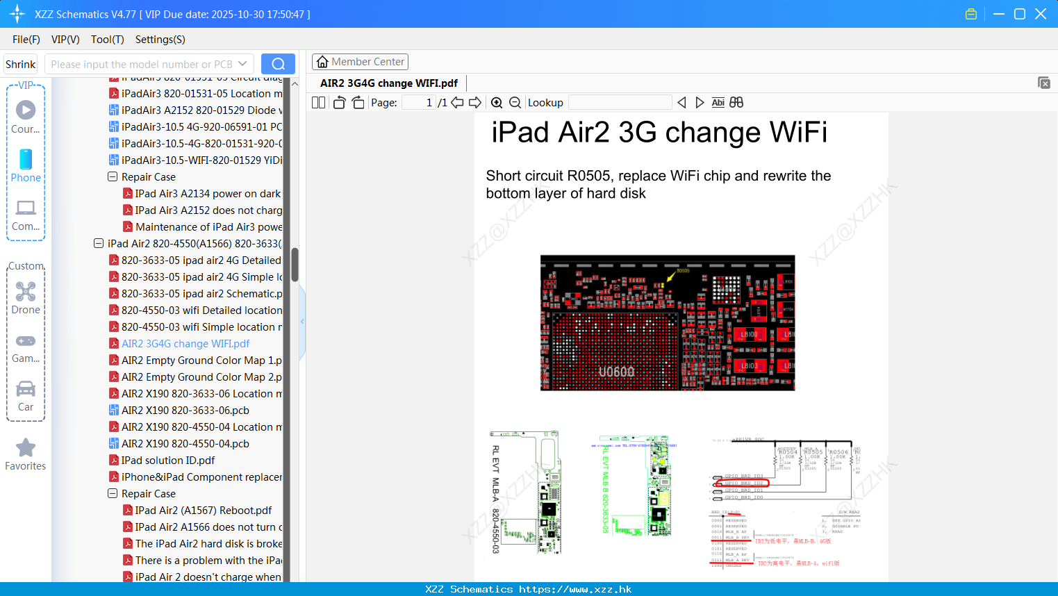Screen dimensions: 1058x596
Task: Open IPad Air3 A2134 power on dark case
Action: 203,194
